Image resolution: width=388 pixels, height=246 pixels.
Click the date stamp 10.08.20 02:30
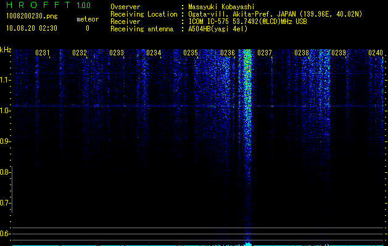coord(31,28)
